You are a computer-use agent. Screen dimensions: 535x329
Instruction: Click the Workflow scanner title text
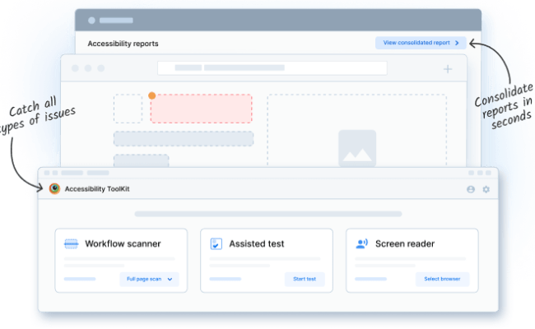tap(123, 243)
